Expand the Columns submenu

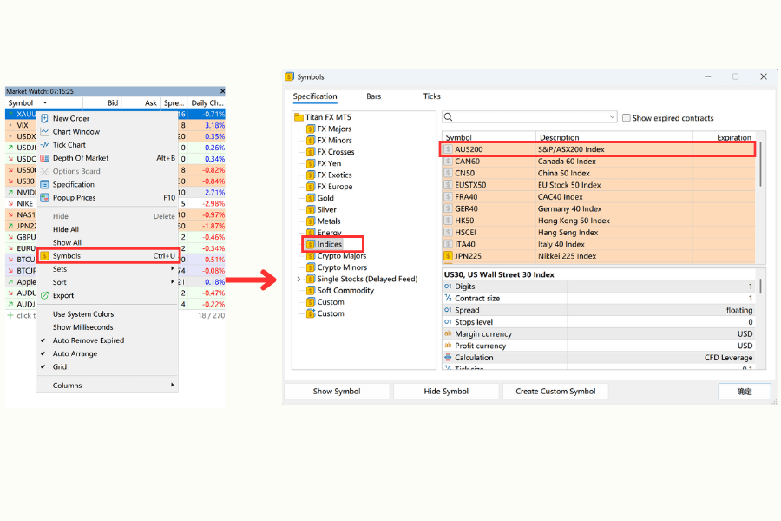click(x=172, y=386)
